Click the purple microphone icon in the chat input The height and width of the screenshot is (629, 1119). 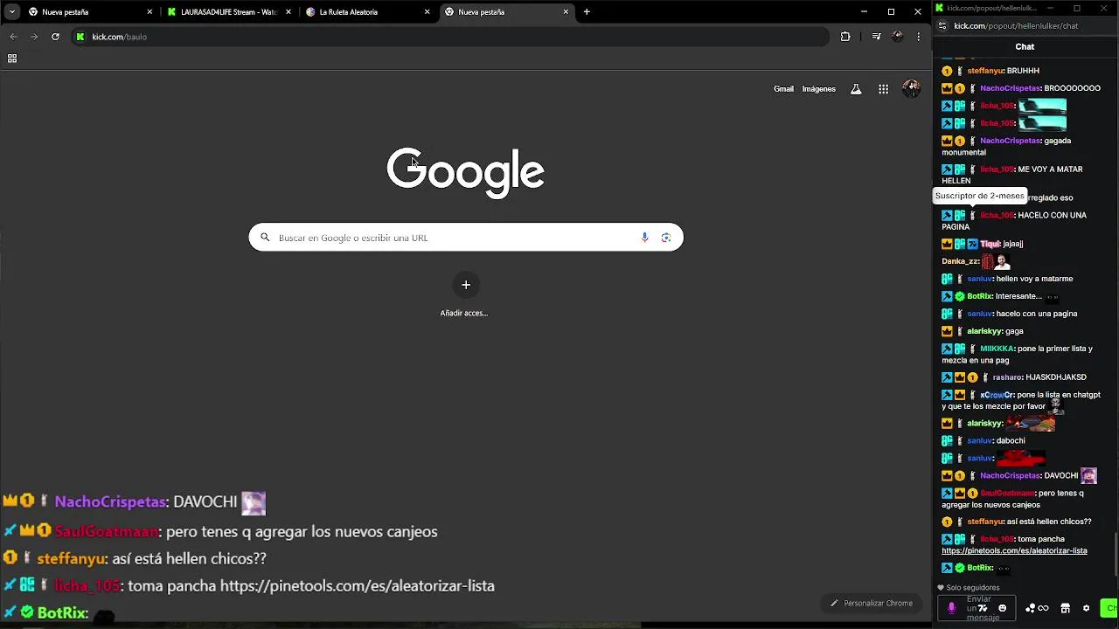pos(952,608)
